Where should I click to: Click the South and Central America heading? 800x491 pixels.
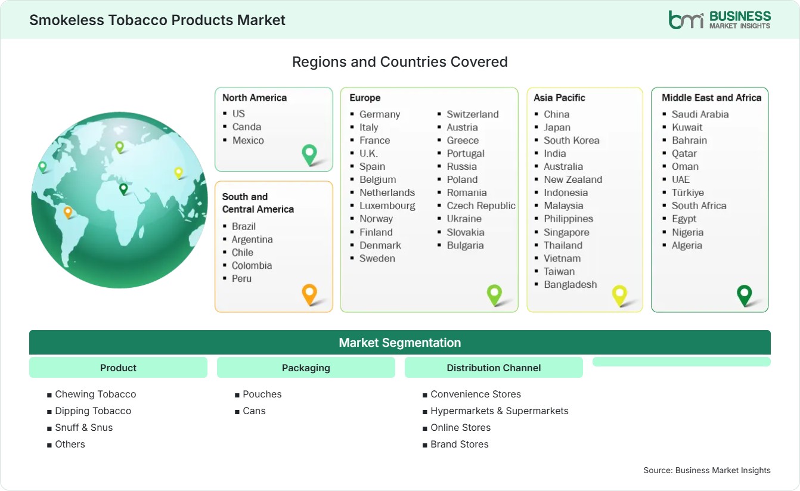tap(258, 203)
